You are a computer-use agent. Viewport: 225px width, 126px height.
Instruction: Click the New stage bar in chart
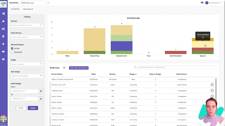point(67,52)
